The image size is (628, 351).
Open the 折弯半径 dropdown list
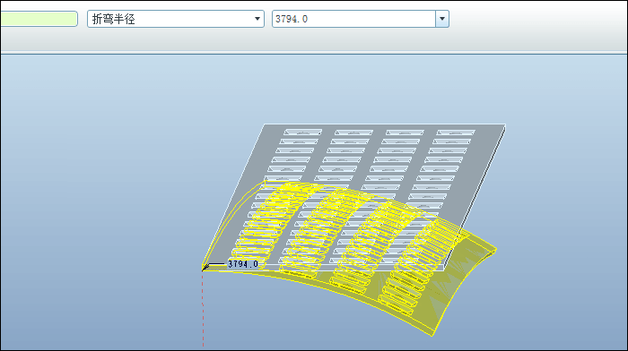click(176, 19)
